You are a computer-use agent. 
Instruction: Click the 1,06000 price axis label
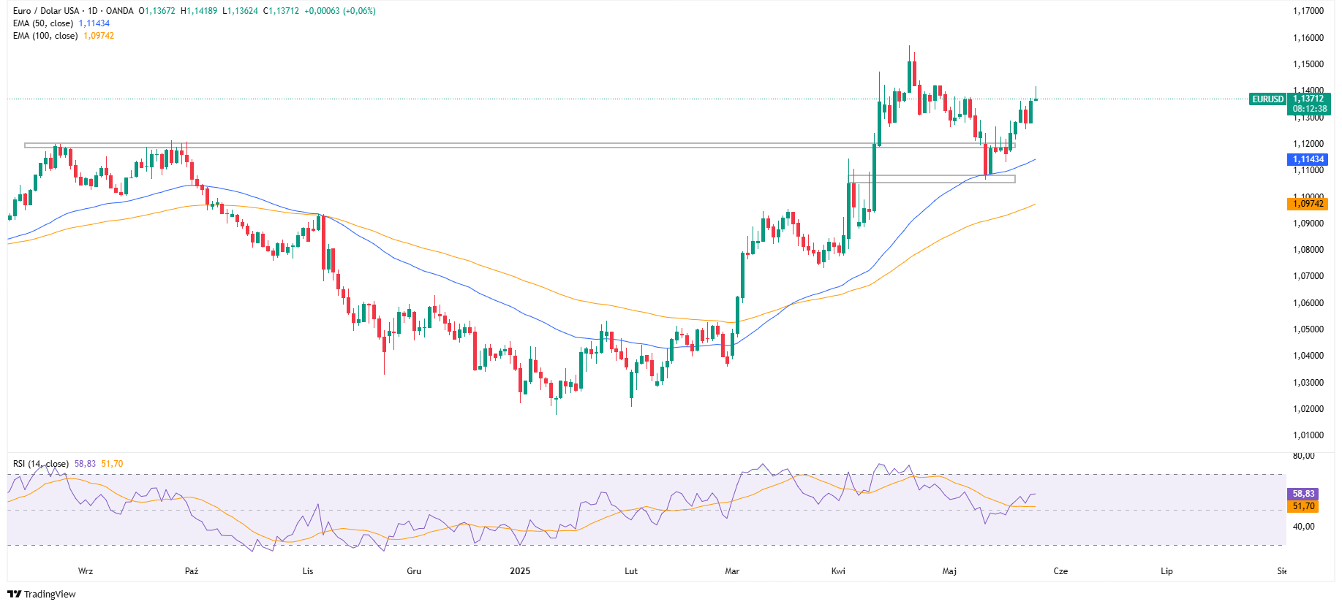click(x=1308, y=303)
